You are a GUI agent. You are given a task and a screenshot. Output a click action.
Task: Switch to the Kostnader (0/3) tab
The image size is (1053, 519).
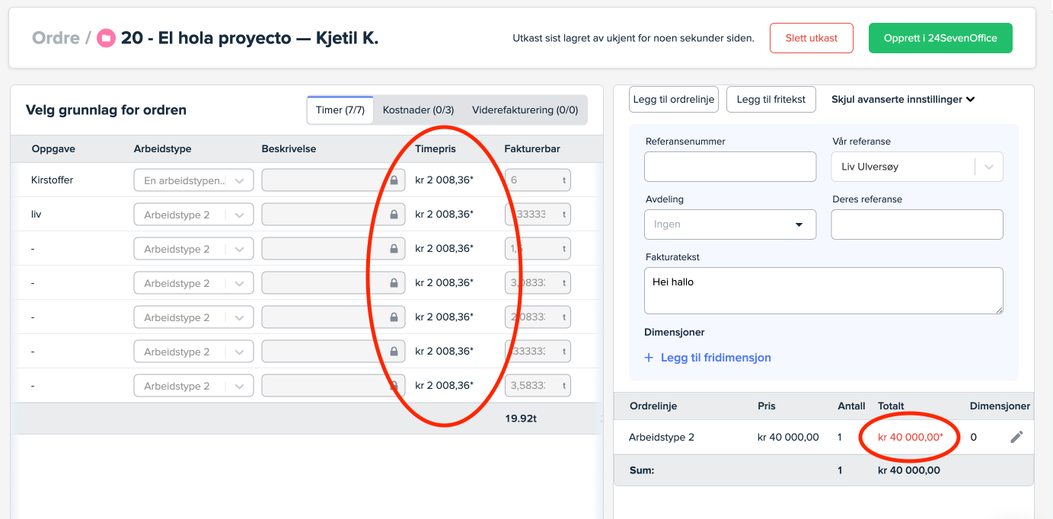click(x=418, y=110)
